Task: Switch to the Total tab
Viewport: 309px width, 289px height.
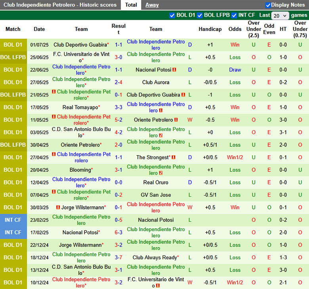Action: click(131, 5)
